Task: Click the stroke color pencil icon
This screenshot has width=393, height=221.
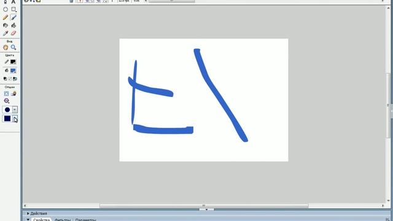Action: click(7, 61)
